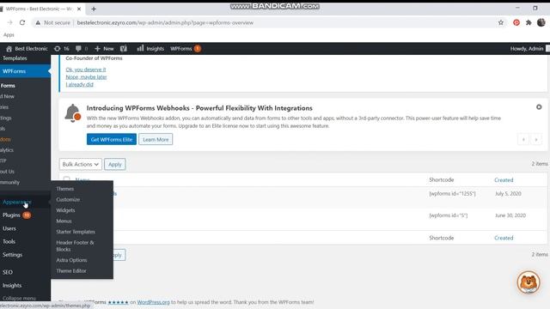
Task: Click the Not secure site info warning
Action: (52, 22)
